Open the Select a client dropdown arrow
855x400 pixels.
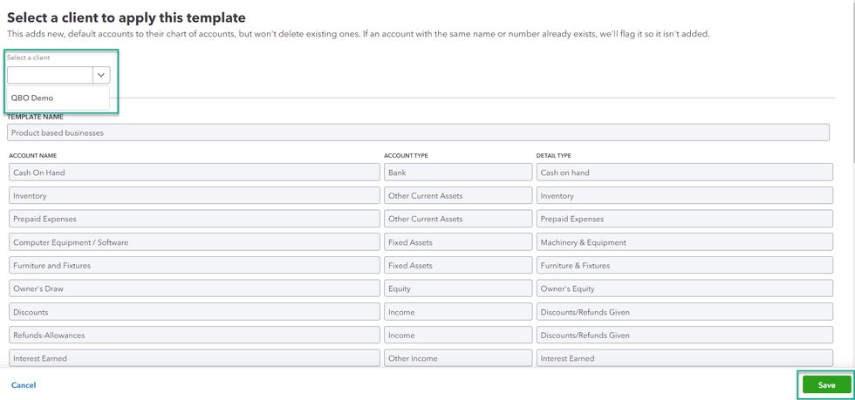point(101,76)
